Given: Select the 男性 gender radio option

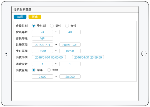Looking at the screenshot, I should point(52,26).
